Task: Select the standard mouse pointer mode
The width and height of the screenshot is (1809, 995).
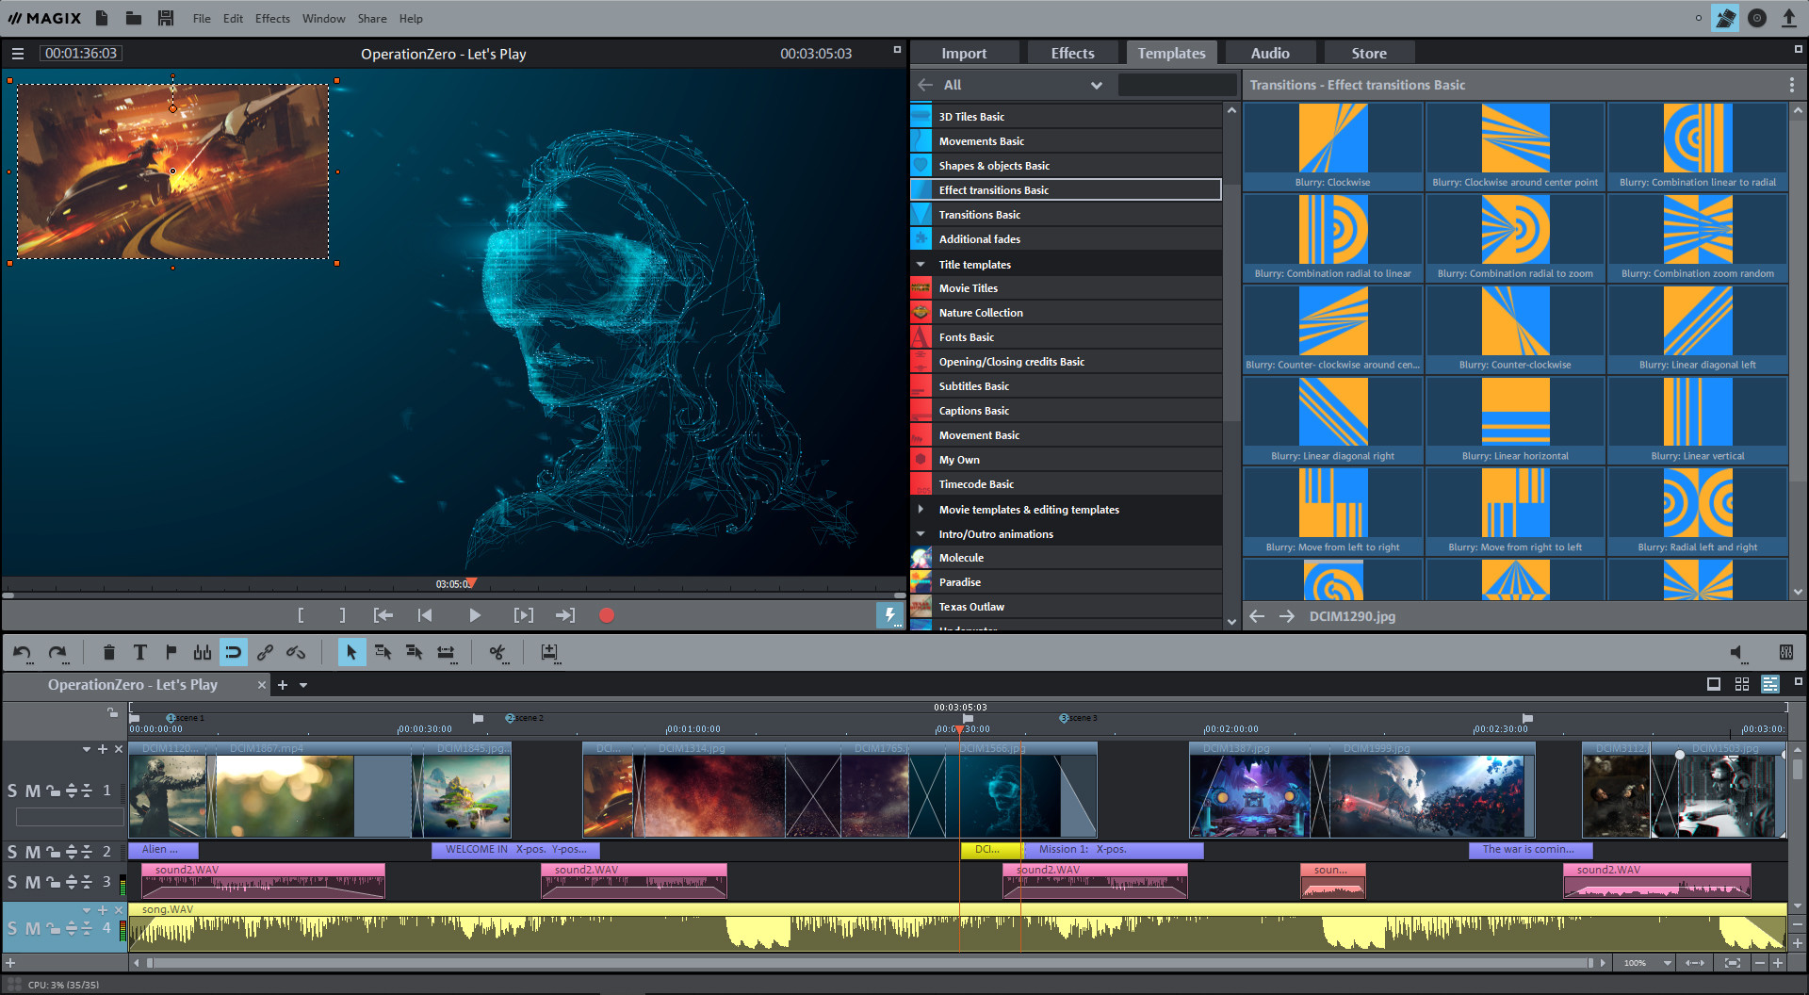Action: [x=351, y=652]
